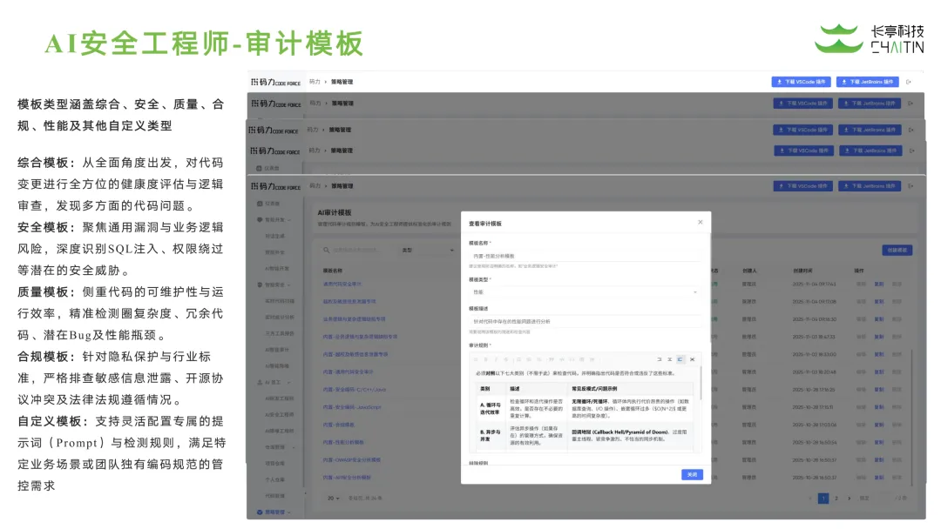This screenshot has width=941, height=529.
Task: Click 复制 in the 2025-10-28 17:03:06 row
Action: pos(879,425)
